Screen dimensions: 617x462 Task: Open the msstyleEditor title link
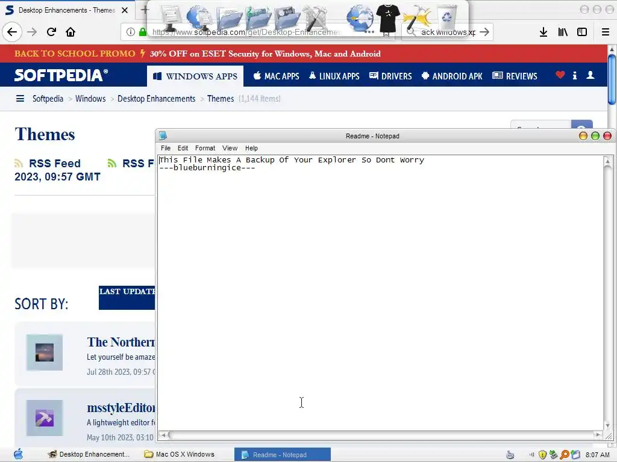click(121, 408)
